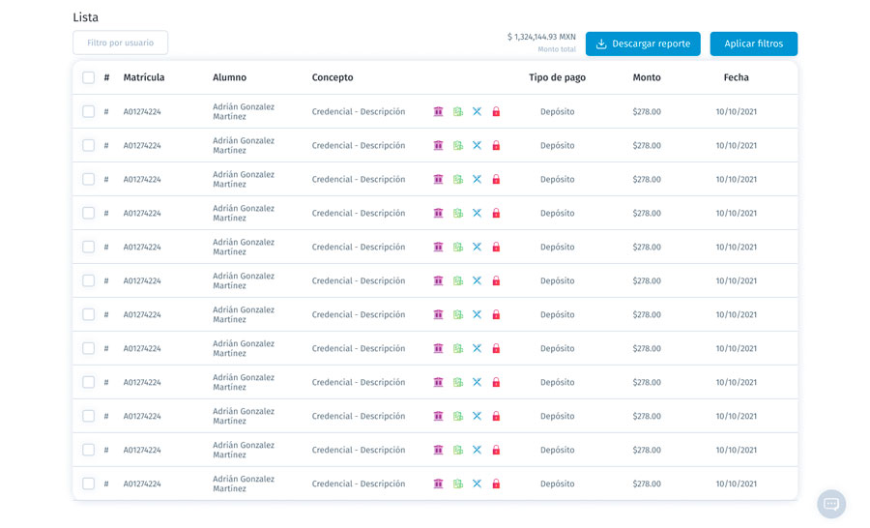Click purple bank icon in first table row
The width and height of the screenshot is (870, 528).
(x=438, y=111)
